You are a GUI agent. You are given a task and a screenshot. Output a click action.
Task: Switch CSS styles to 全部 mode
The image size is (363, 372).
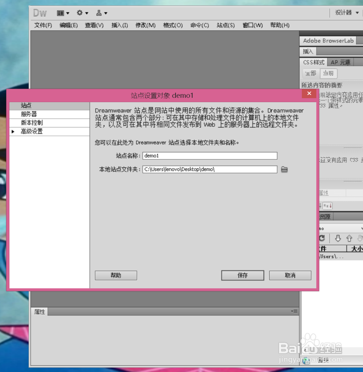point(310,73)
